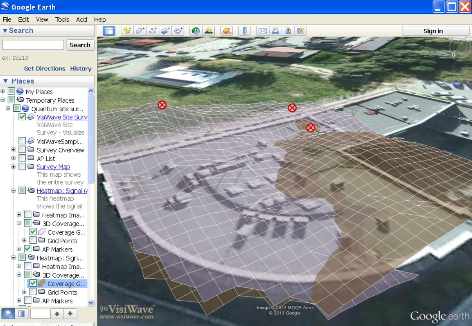Expand the Grid Points folder

(x=24, y=241)
